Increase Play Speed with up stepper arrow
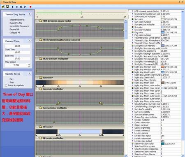 coord(29,64)
